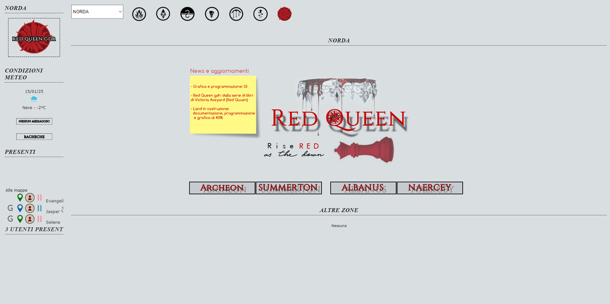
Task: Click the Nessuna text under Altre Zone
Action: 339,226
